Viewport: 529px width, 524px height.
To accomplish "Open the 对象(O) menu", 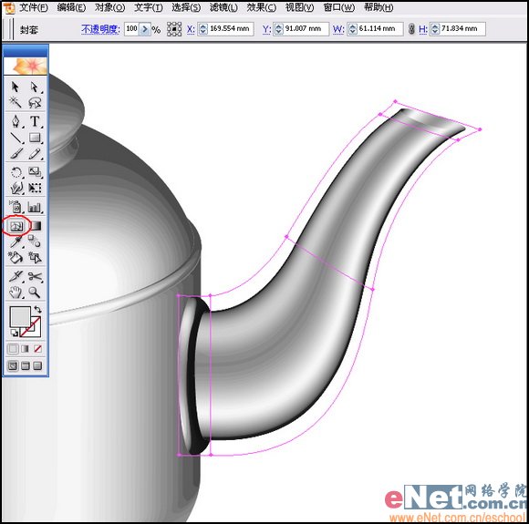I will click(x=109, y=7).
